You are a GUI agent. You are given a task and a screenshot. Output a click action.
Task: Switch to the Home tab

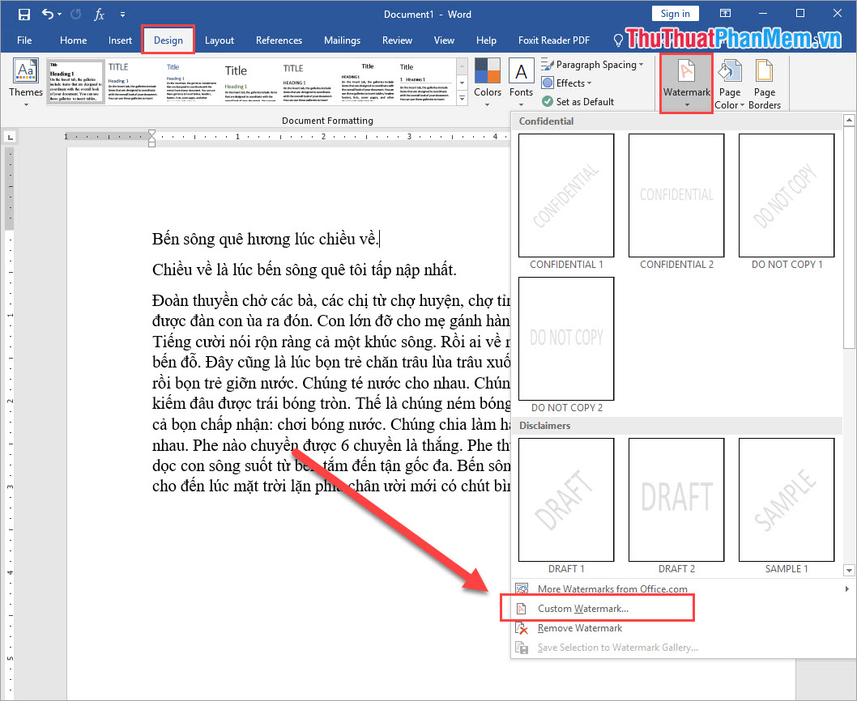[x=73, y=40]
